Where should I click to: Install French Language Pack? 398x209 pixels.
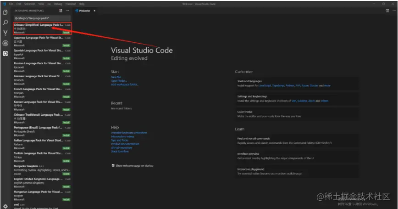[66, 97]
